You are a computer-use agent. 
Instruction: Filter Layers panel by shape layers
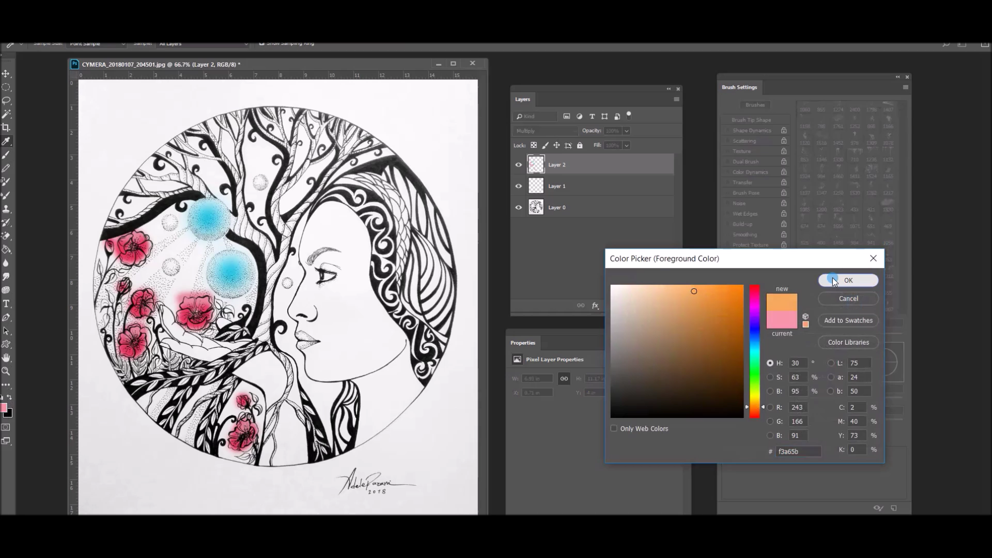(x=605, y=116)
